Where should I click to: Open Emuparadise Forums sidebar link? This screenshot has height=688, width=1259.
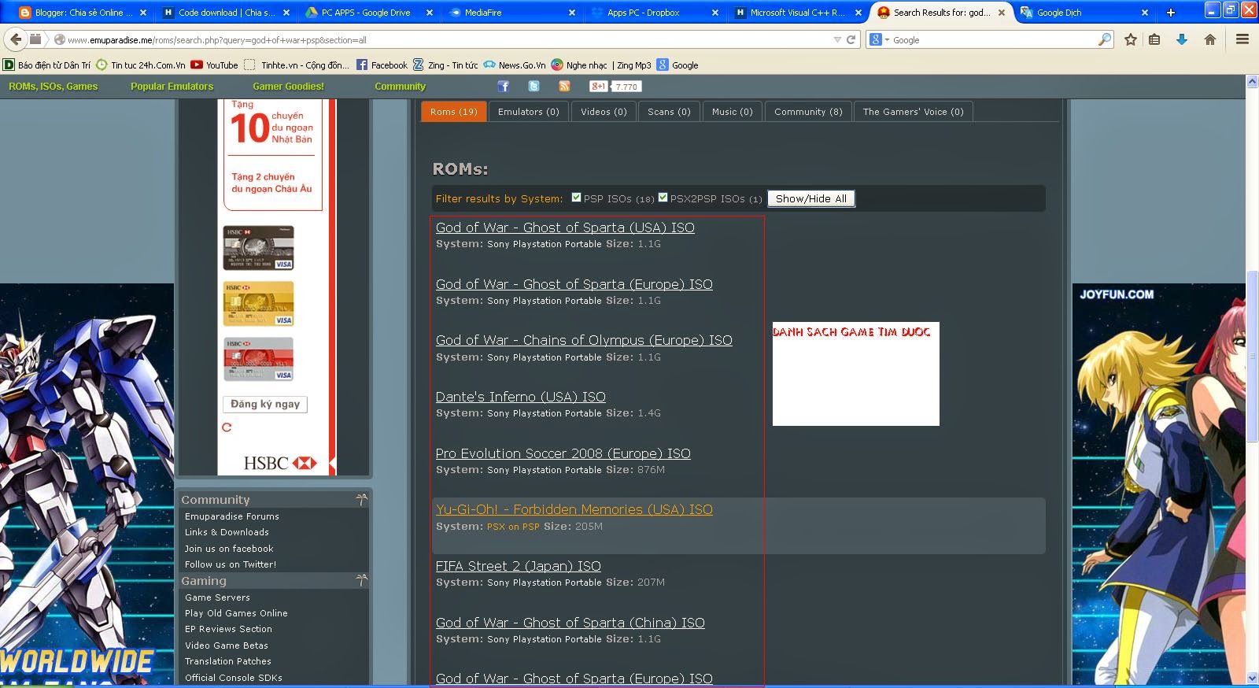coord(232,516)
